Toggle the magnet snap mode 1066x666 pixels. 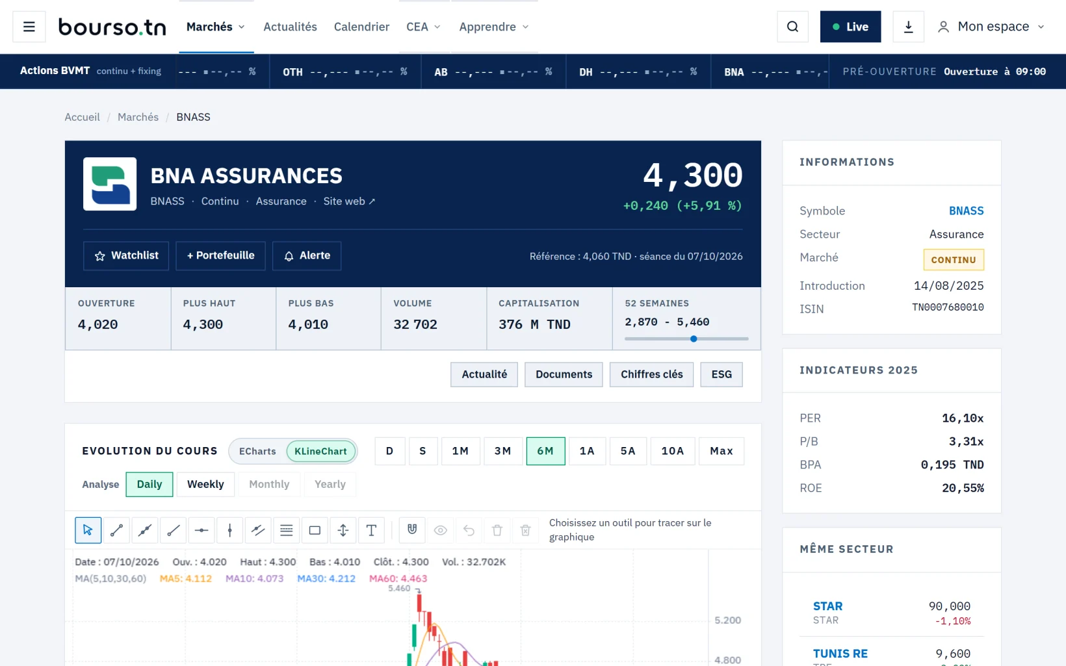pos(412,530)
